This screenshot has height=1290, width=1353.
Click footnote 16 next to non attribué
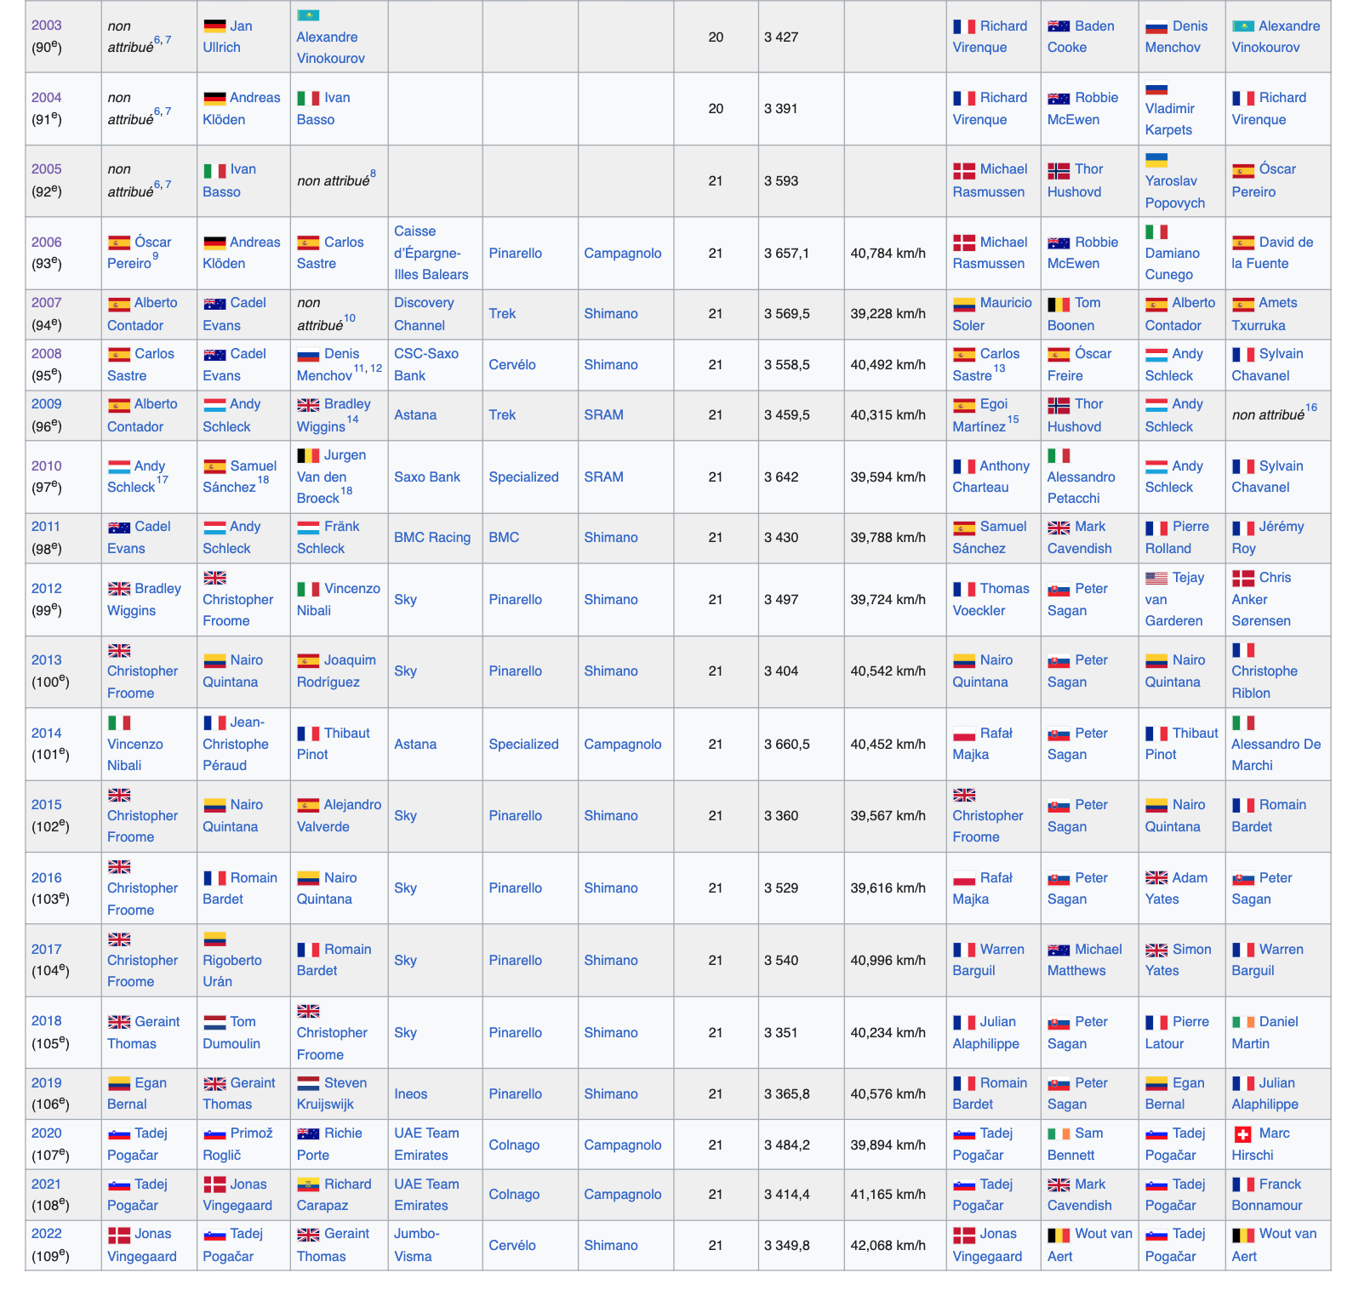click(1311, 408)
